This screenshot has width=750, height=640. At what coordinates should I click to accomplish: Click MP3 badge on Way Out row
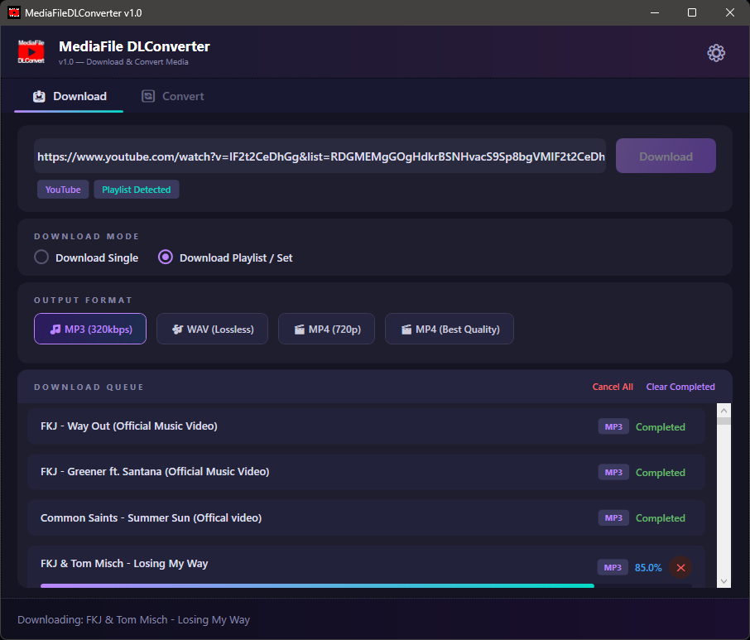tap(613, 426)
